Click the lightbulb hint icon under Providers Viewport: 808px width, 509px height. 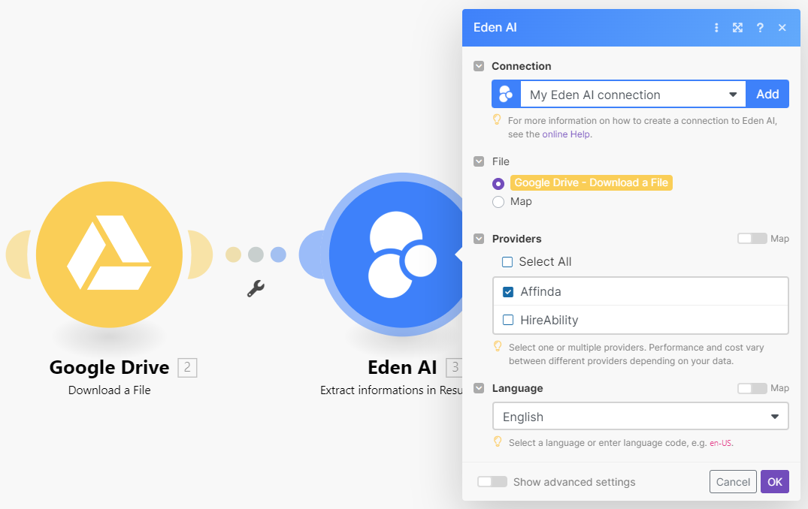click(x=498, y=346)
